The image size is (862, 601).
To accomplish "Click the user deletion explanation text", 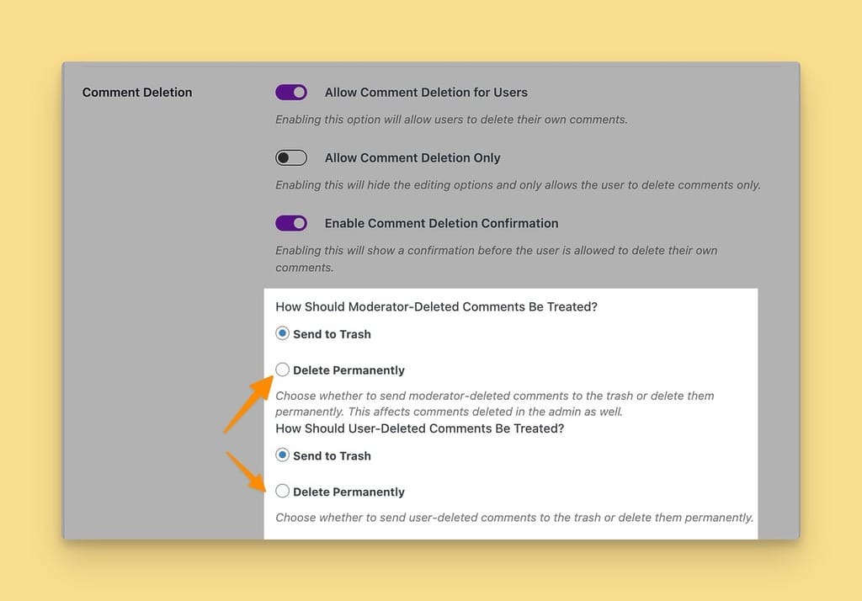I will pyautogui.click(x=514, y=517).
